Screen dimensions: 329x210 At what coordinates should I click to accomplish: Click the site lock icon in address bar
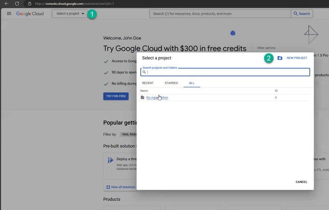point(30,4)
